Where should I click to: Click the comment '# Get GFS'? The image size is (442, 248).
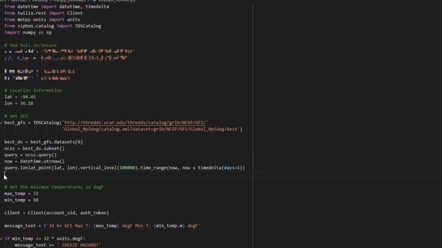point(16,116)
